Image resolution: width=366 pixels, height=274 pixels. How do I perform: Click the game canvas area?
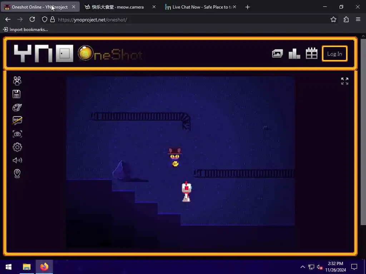180,162
